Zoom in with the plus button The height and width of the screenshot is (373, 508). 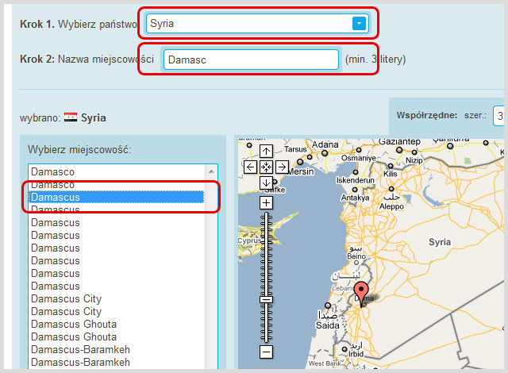tap(266, 202)
